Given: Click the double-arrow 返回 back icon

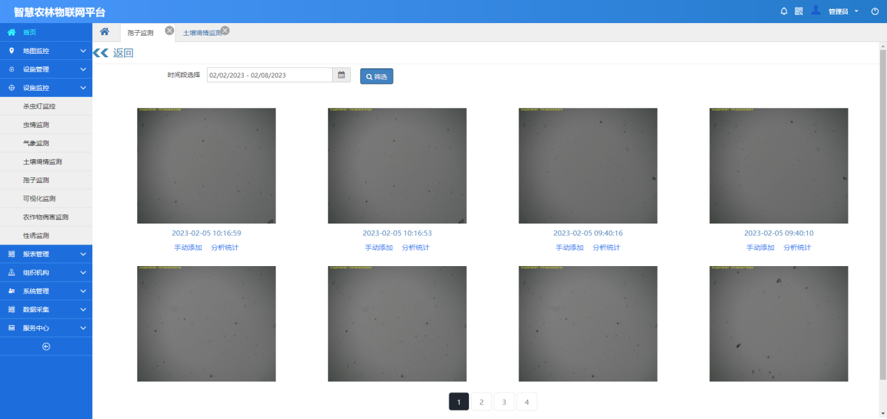Looking at the screenshot, I should 101,53.
